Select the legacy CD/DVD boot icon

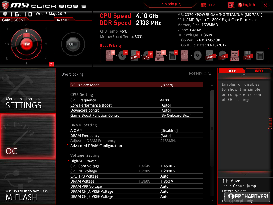tap(198, 56)
